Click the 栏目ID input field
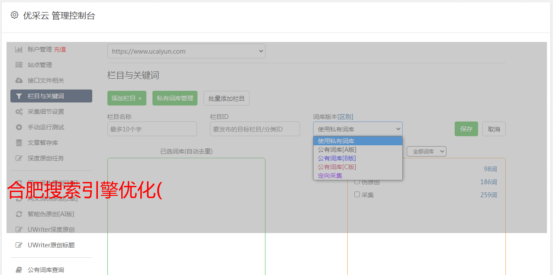 coord(255,129)
